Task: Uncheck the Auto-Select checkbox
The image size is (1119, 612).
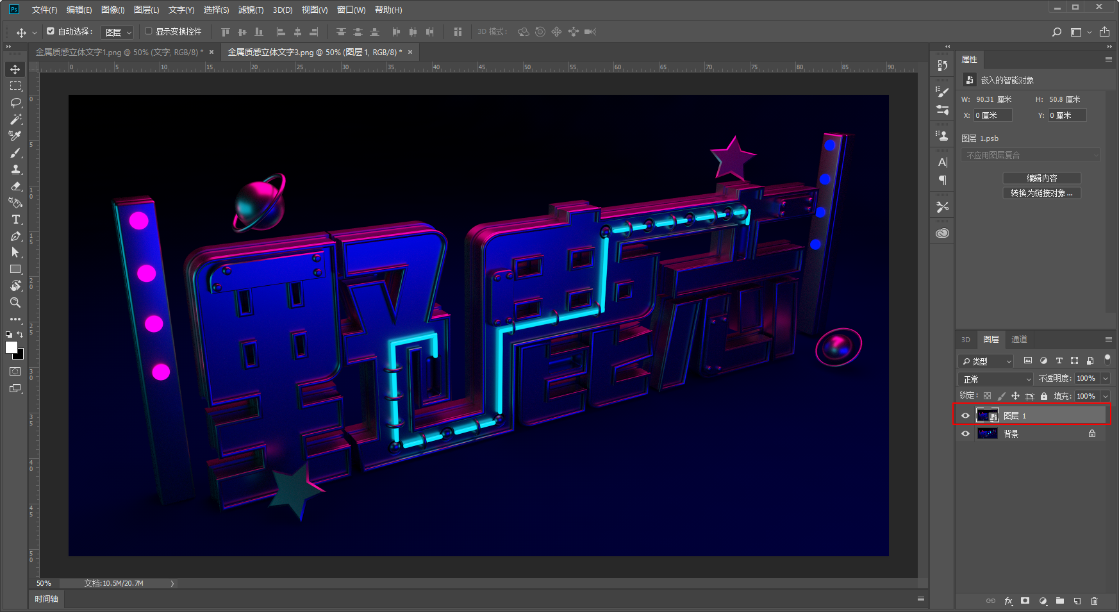Action: point(51,31)
